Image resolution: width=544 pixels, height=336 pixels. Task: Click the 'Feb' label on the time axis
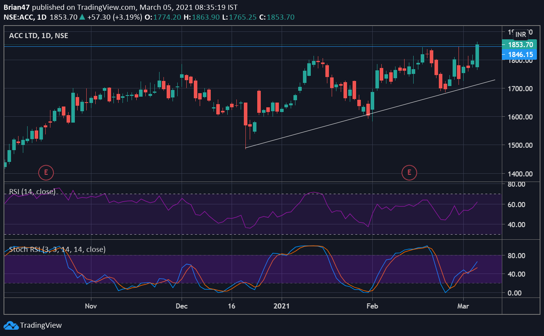click(x=372, y=305)
